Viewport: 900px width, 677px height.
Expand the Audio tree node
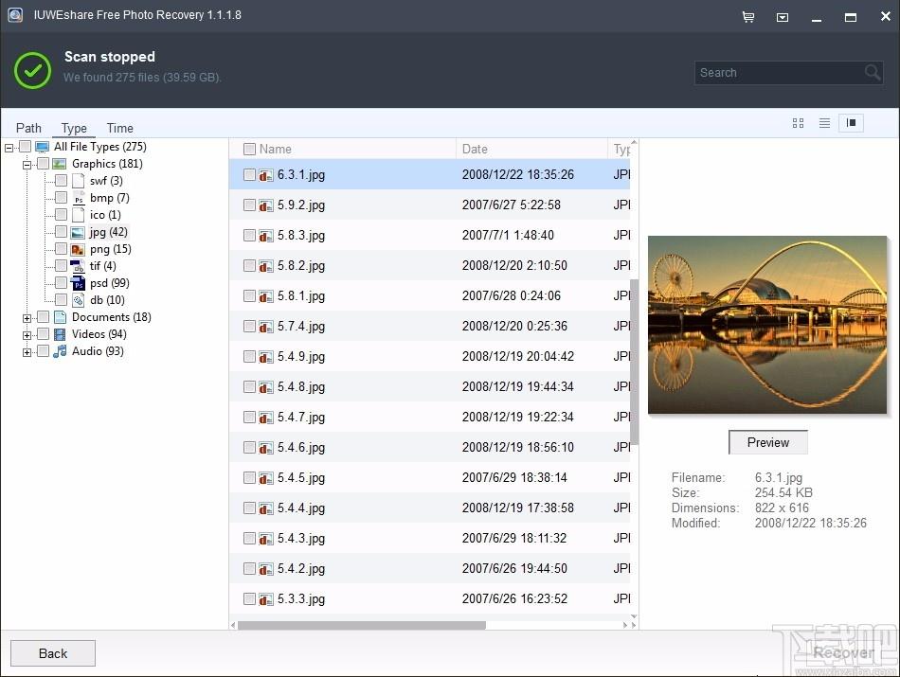[x=27, y=353]
